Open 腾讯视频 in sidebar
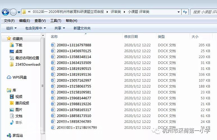 pos(20,103)
